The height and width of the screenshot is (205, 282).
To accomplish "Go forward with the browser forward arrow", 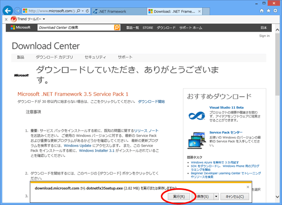I will [17, 11].
